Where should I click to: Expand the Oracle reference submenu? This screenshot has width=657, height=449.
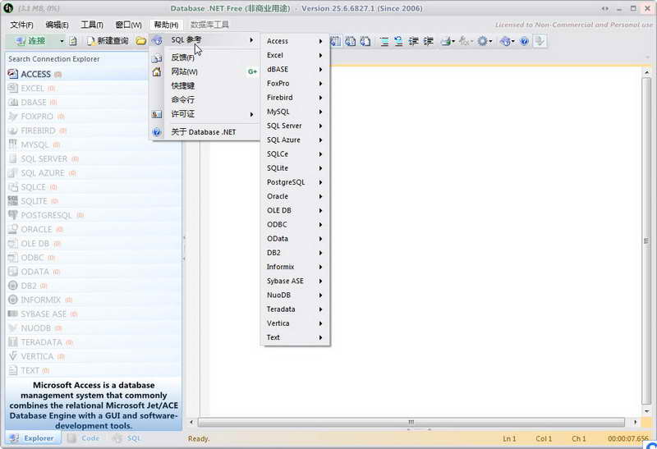[x=295, y=196]
